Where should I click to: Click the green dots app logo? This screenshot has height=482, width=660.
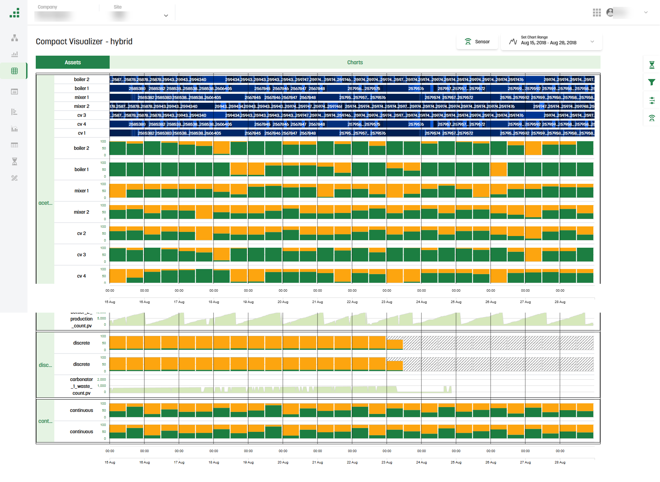14,13
